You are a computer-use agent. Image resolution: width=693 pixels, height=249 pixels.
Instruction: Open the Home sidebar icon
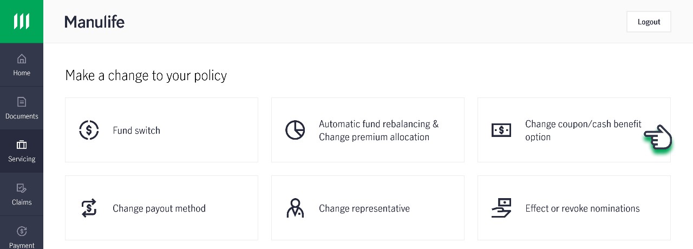click(22, 58)
